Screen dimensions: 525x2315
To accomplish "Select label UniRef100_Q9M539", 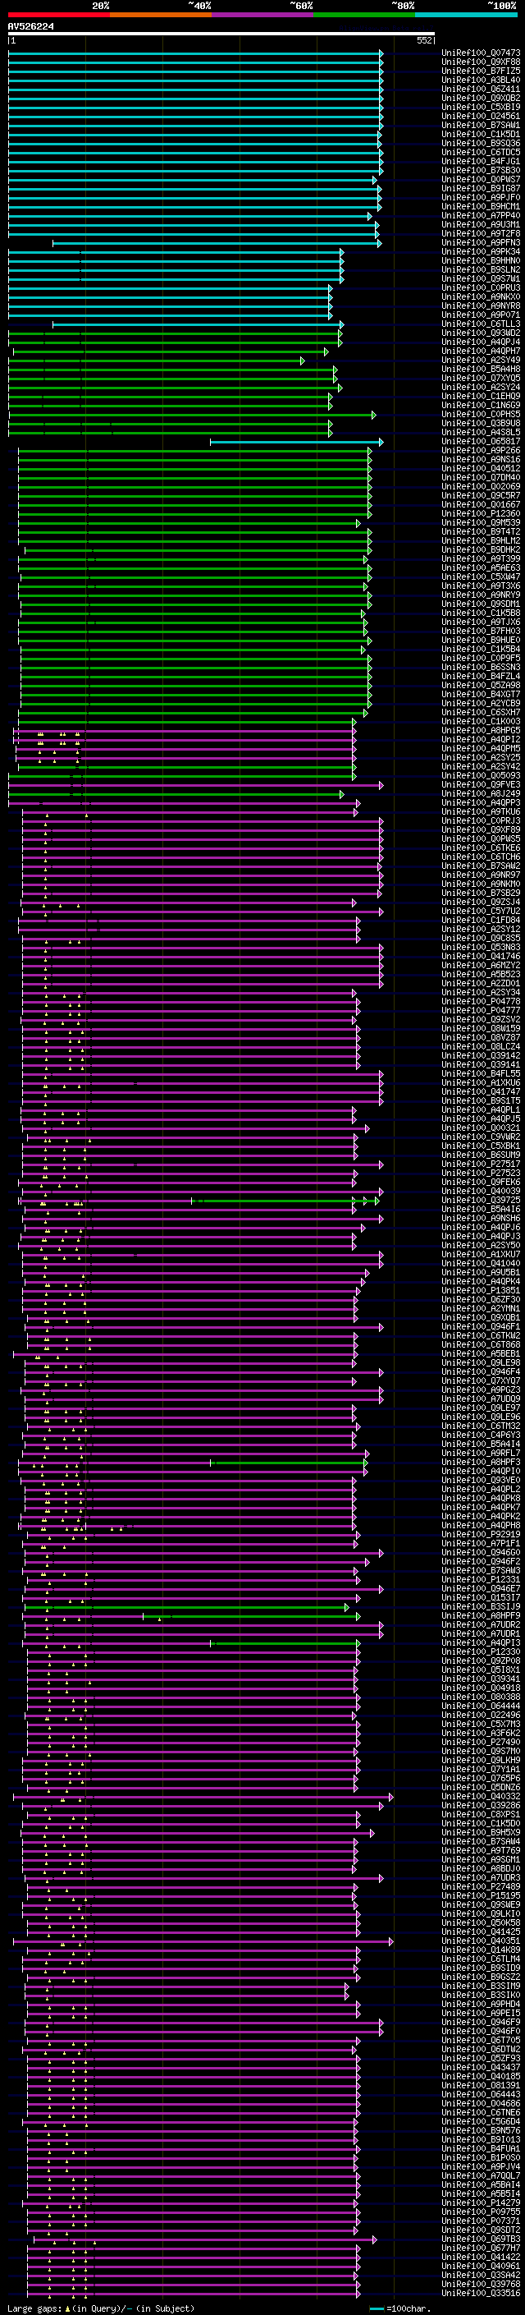I will (481, 523).
